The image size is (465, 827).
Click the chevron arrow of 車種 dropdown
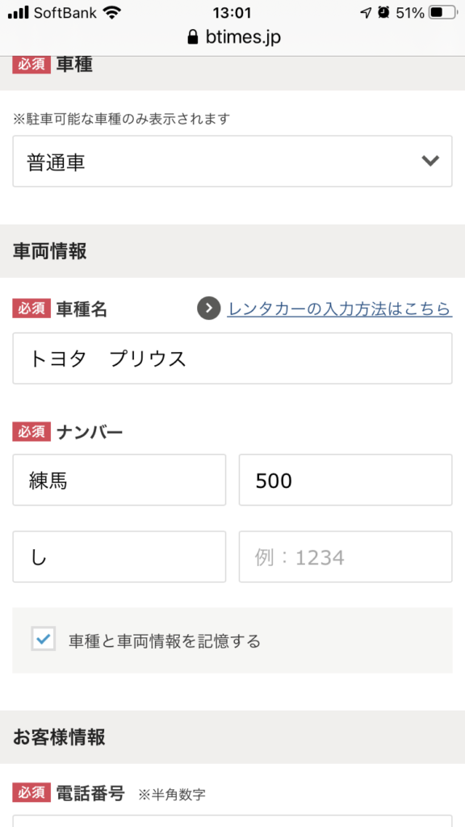pyautogui.click(x=431, y=162)
